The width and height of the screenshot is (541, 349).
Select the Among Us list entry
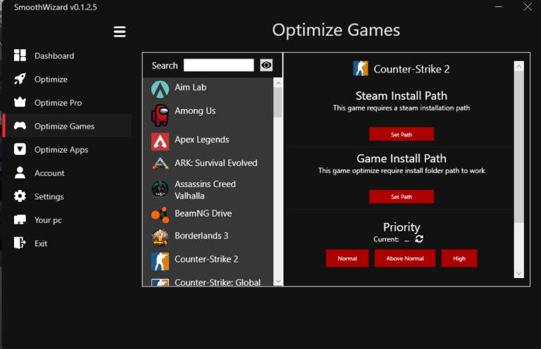208,115
